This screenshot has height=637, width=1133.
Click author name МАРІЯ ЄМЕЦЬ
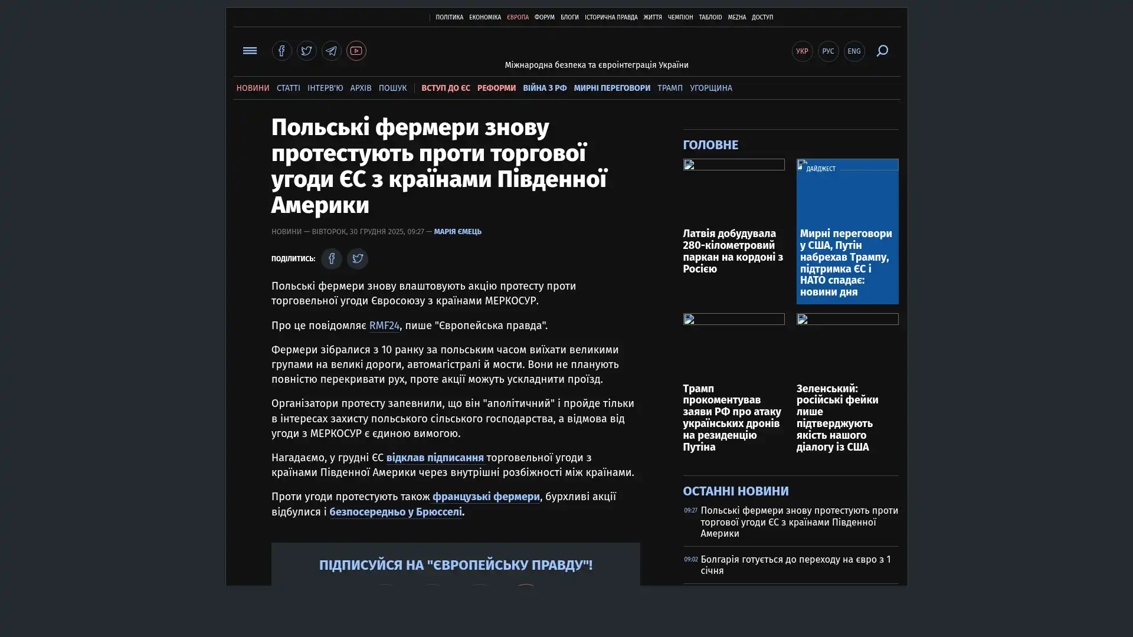pyautogui.click(x=457, y=232)
